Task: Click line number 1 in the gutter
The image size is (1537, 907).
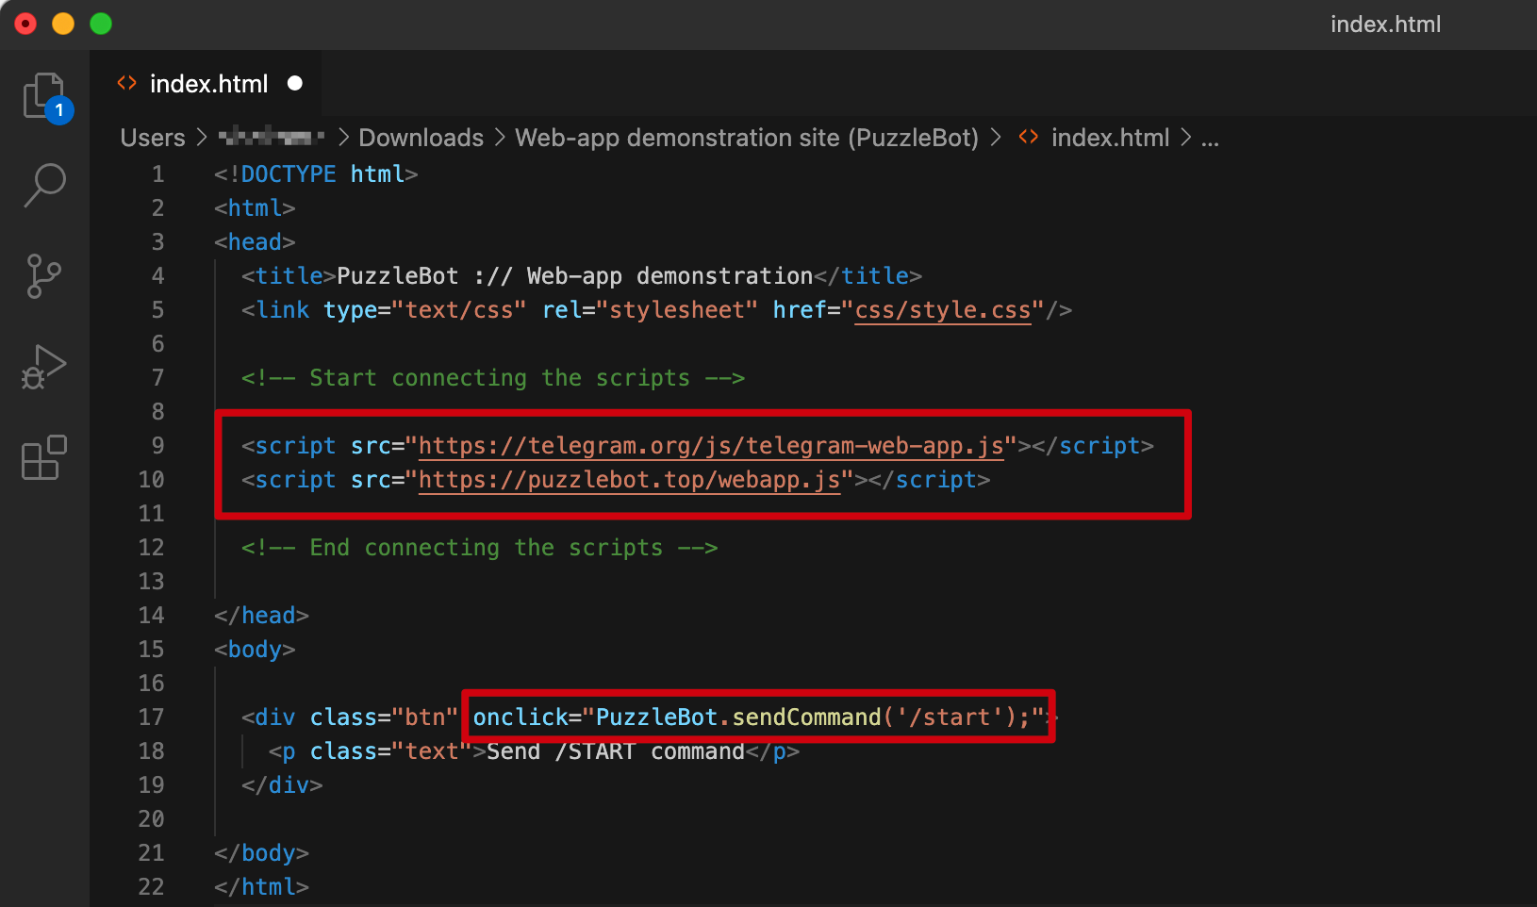Action: (157, 174)
